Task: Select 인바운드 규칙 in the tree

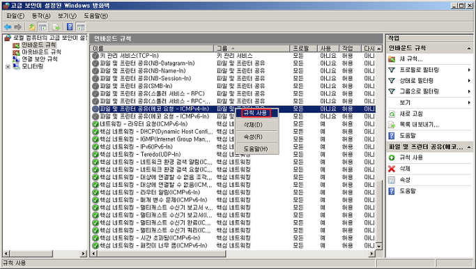Action: tap(39, 45)
